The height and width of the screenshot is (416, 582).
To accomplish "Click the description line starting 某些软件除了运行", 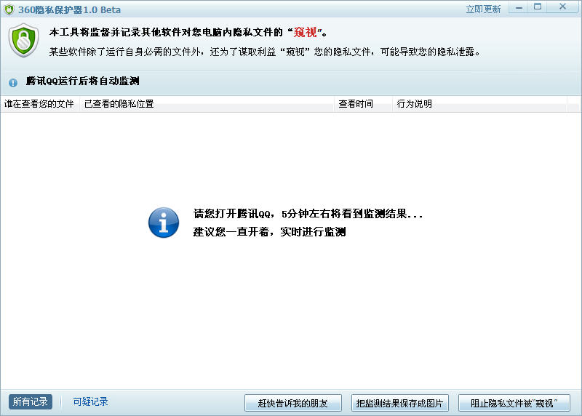I will [x=265, y=52].
